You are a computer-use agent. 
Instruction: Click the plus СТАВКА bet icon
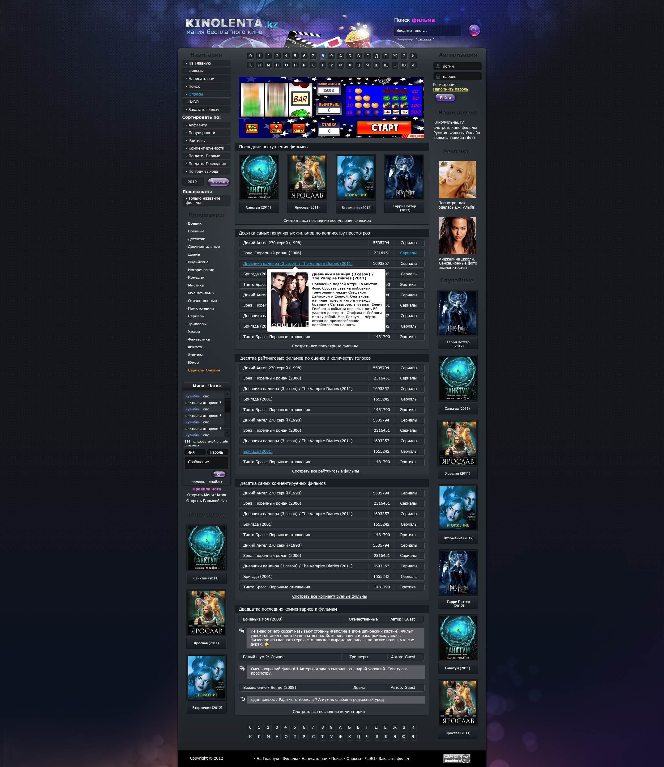tap(276, 128)
